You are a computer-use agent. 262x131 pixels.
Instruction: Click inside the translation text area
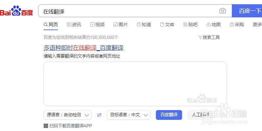135,84
